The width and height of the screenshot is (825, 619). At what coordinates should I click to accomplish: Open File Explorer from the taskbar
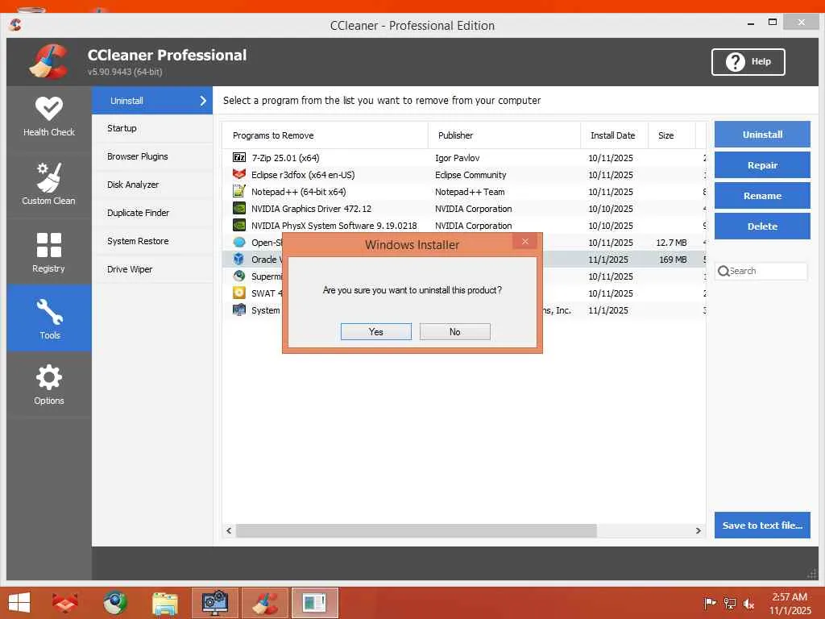click(164, 603)
